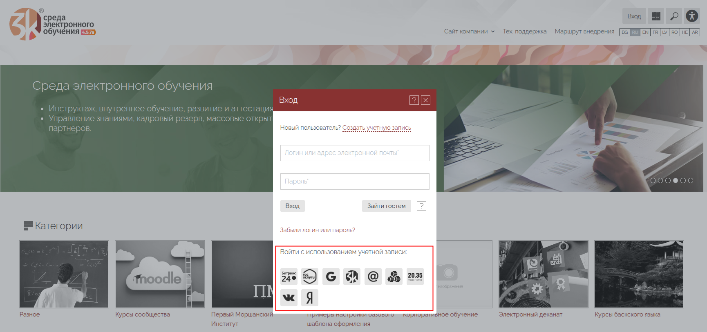Follow the Создать учетную запись link
This screenshot has width=707, height=332.
[376, 128]
